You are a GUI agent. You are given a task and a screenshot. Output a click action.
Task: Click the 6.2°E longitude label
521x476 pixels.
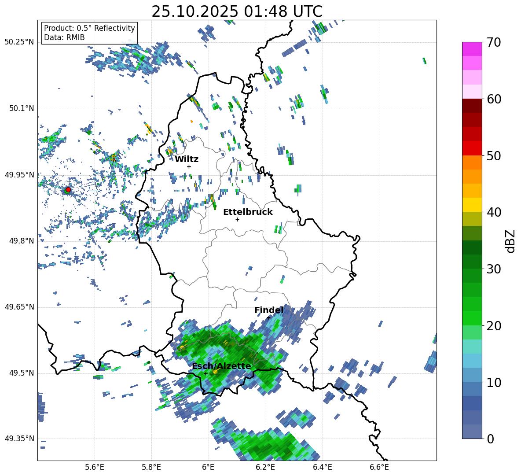tap(265, 467)
